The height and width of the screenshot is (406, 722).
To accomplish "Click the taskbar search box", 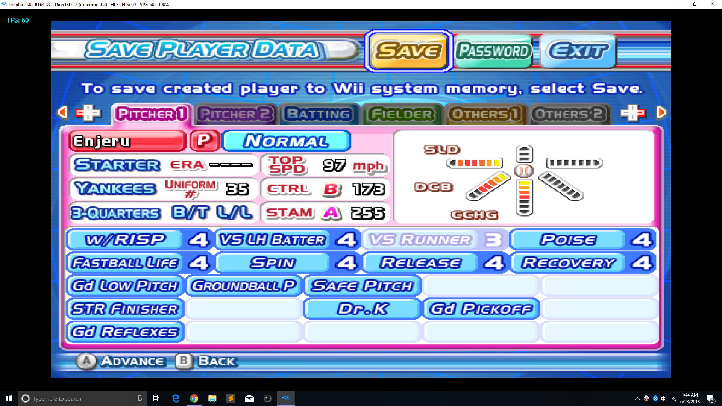I will pyautogui.click(x=82, y=398).
